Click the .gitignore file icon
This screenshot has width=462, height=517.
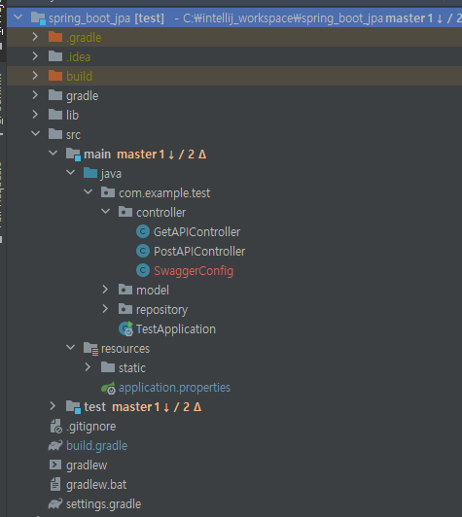(55, 426)
